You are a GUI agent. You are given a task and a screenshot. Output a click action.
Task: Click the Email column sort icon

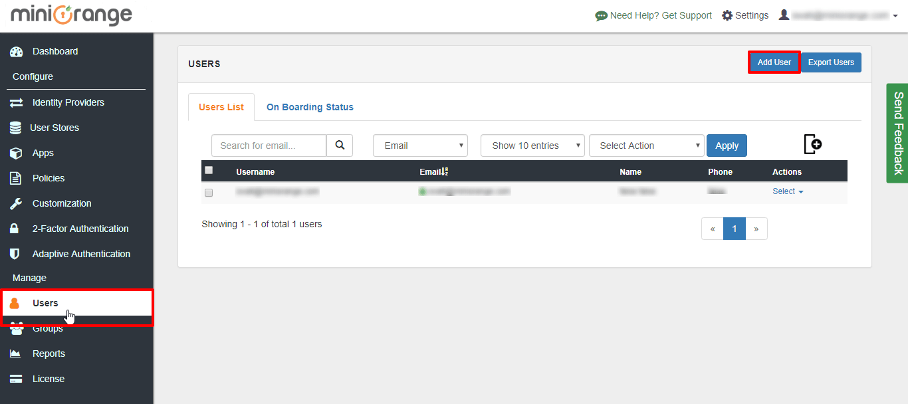click(445, 171)
